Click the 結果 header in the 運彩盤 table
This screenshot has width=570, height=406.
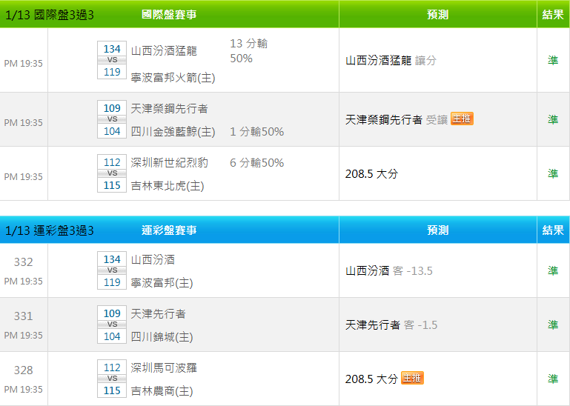pos(553,230)
